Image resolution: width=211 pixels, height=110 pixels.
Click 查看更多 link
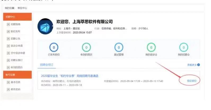(193, 65)
